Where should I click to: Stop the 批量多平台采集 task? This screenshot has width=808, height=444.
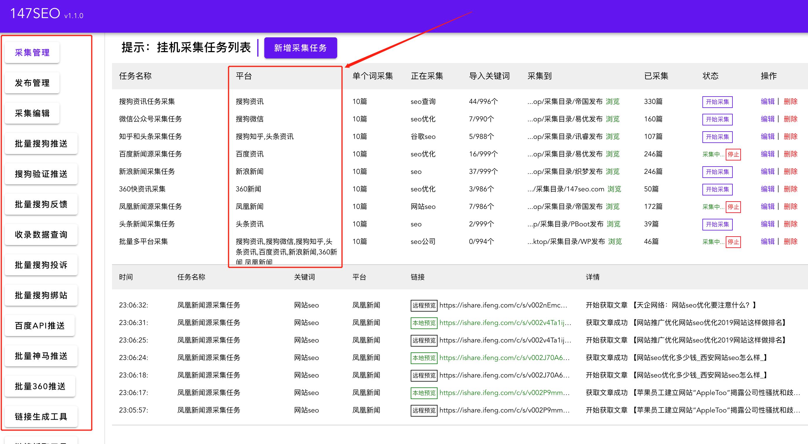pos(733,242)
